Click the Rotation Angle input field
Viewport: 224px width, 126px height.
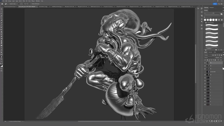tap(17, 4)
